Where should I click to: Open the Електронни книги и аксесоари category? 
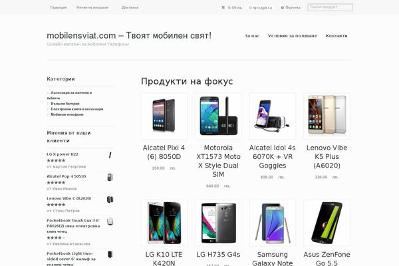(77, 109)
